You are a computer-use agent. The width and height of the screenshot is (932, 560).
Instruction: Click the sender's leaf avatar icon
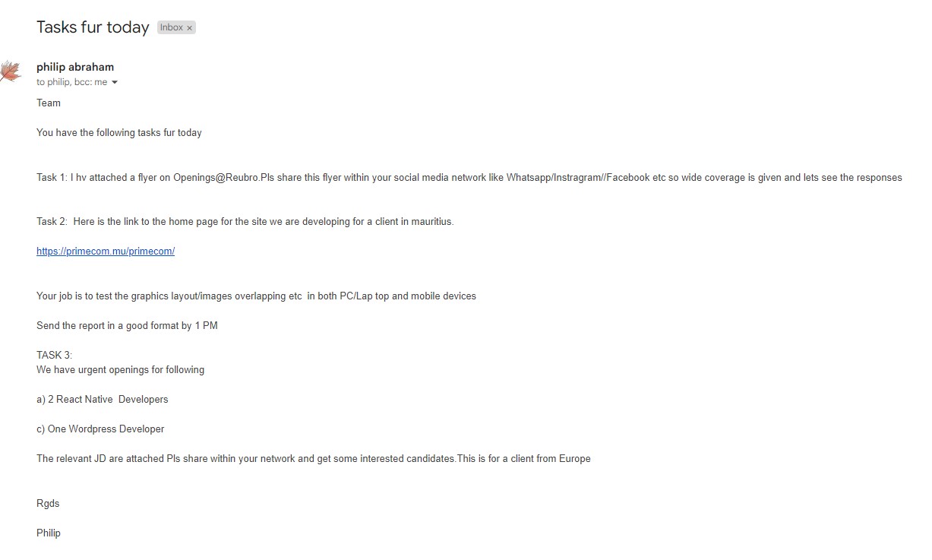click(10, 72)
